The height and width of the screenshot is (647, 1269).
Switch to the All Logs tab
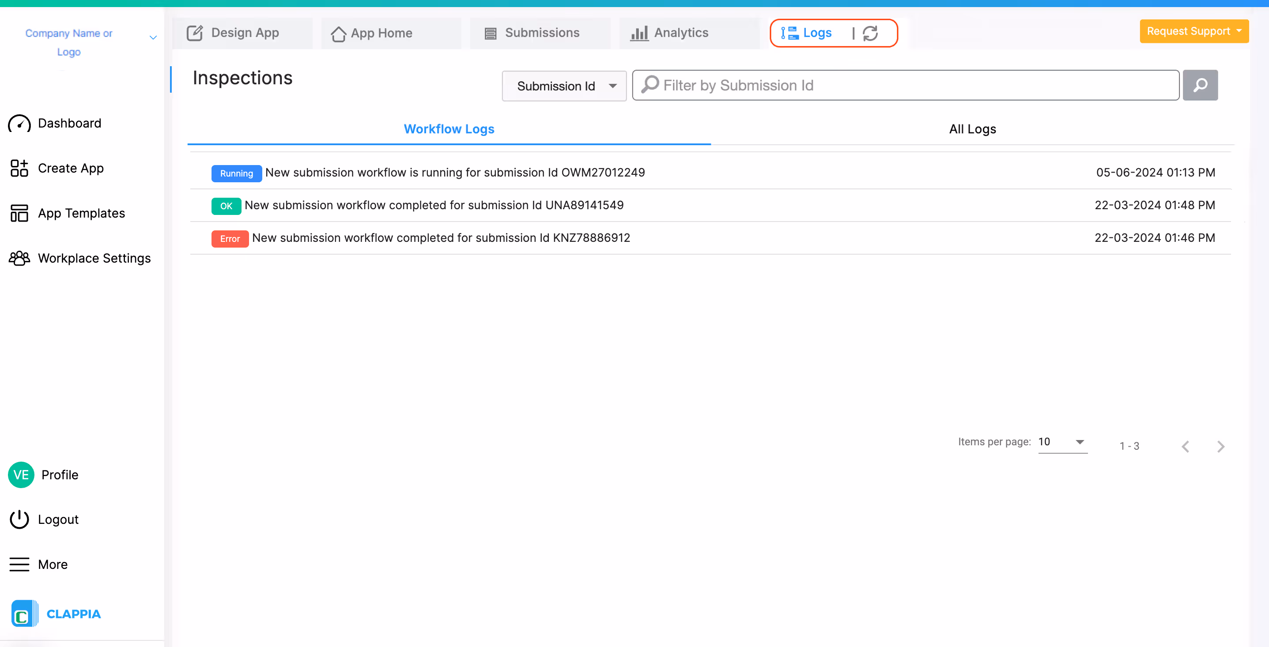[972, 129]
